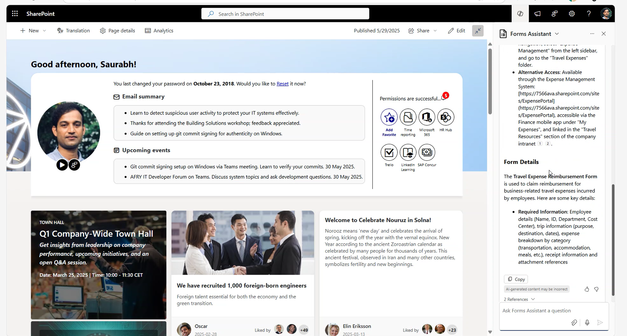Click the 'Published 5/29/2025' status text
The height and width of the screenshot is (336, 627).
pos(376,31)
